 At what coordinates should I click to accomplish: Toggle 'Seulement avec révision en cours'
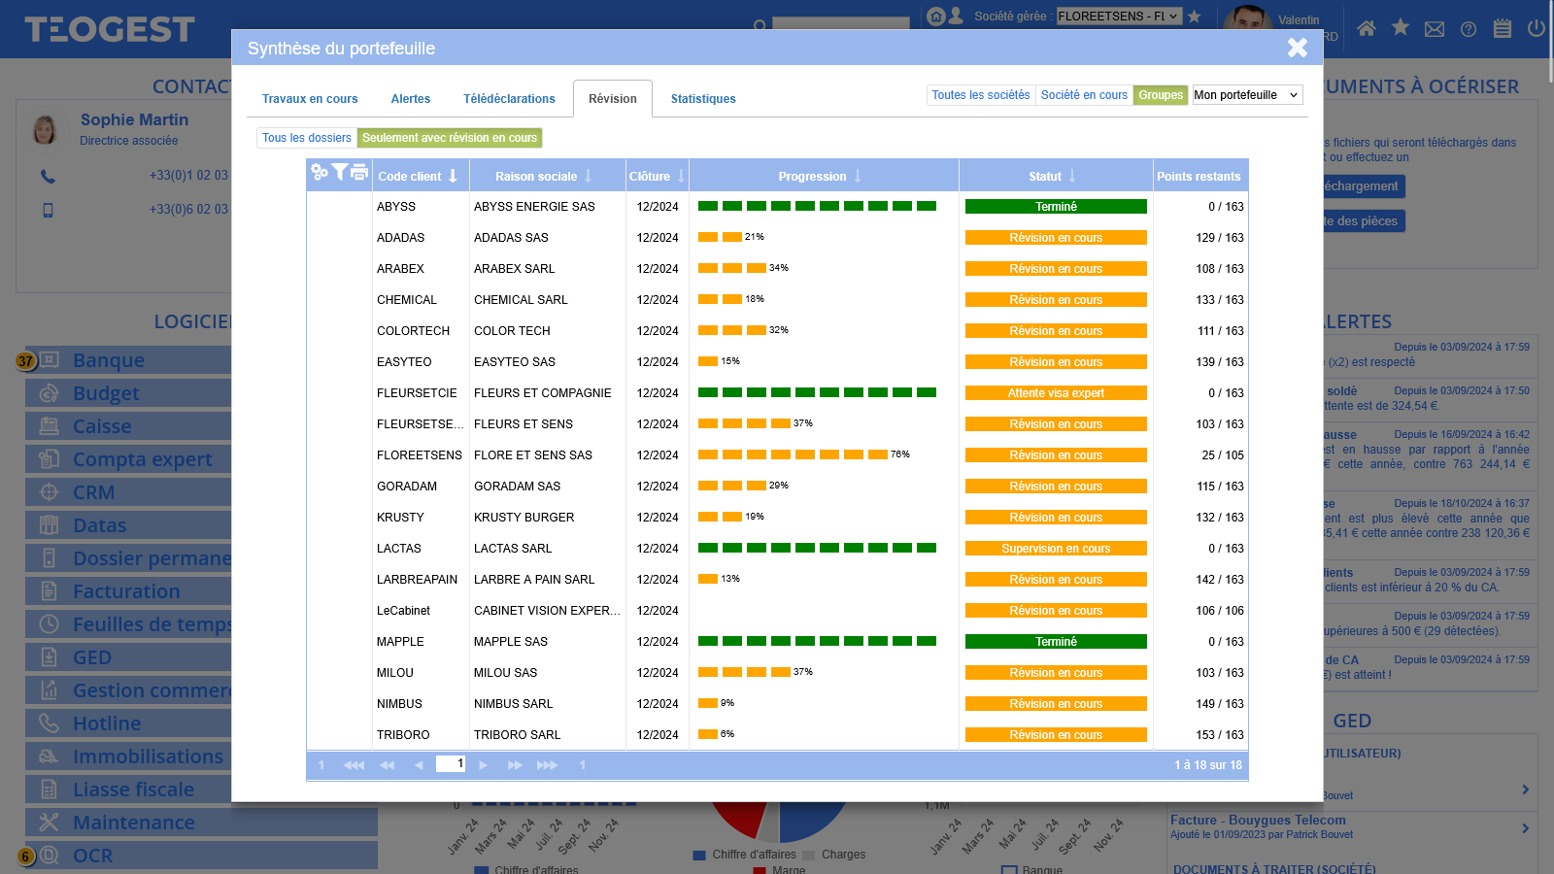(x=450, y=138)
